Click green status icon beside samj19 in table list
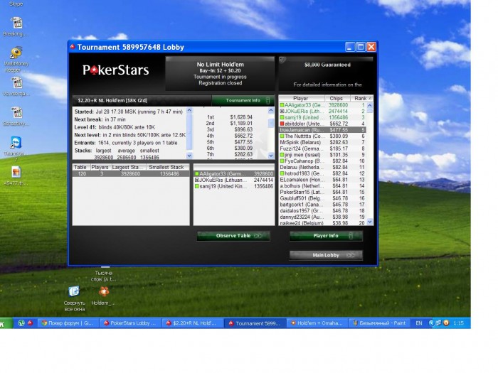Viewport: 498px width, 373px height. (196, 186)
